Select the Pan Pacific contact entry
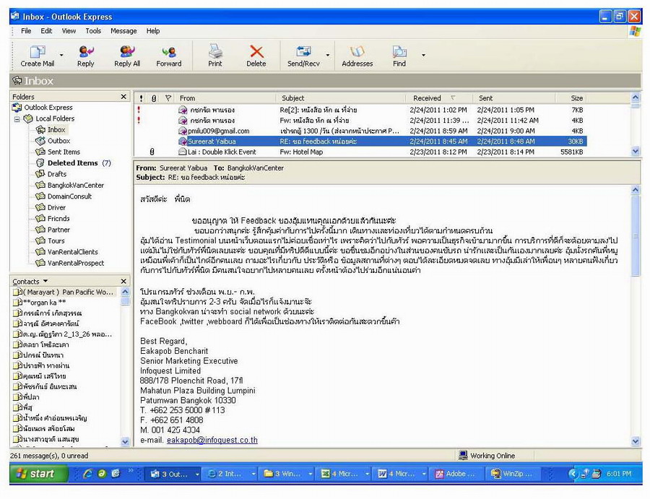The height and width of the screenshot is (499, 650). pos(64,292)
